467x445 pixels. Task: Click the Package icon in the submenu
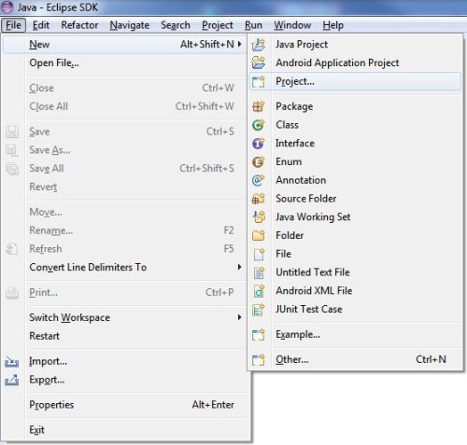259,106
